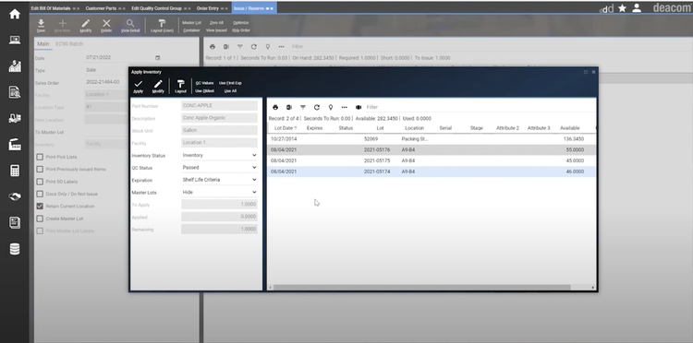Click the QC Values button

point(204,83)
